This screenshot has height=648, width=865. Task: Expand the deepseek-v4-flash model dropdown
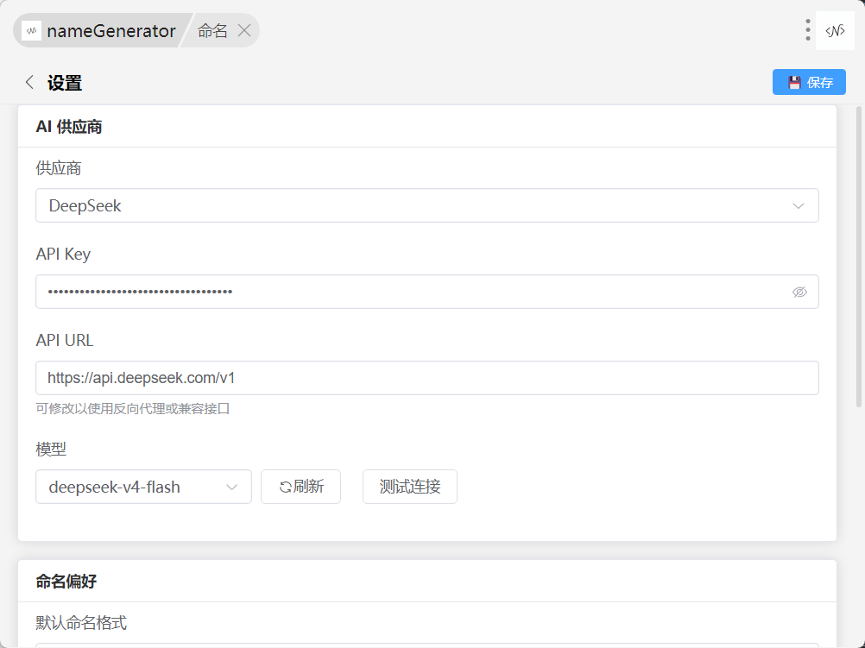pyautogui.click(x=143, y=487)
